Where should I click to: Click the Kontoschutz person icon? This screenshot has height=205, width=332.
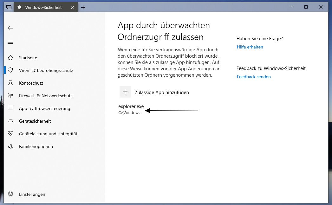[10, 83]
